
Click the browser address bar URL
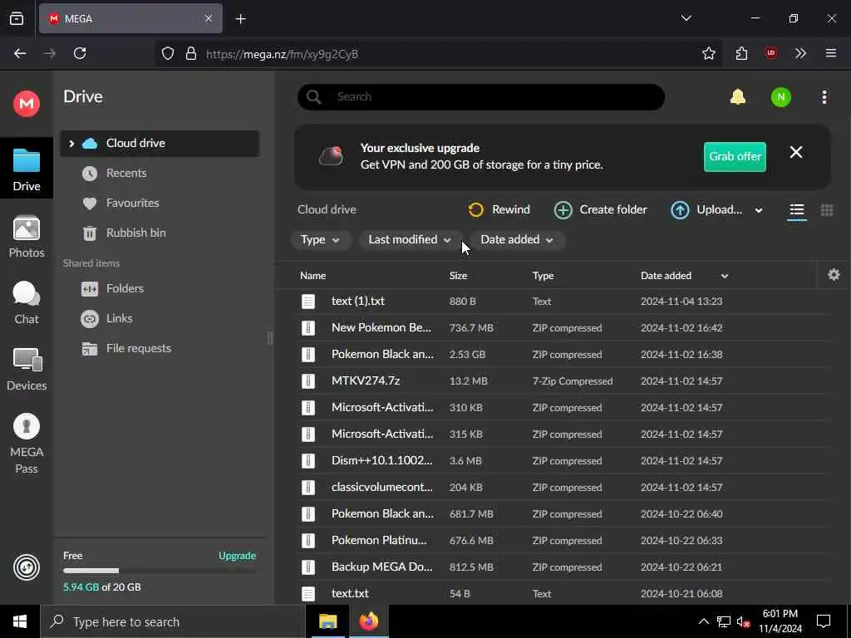pyautogui.click(x=282, y=54)
